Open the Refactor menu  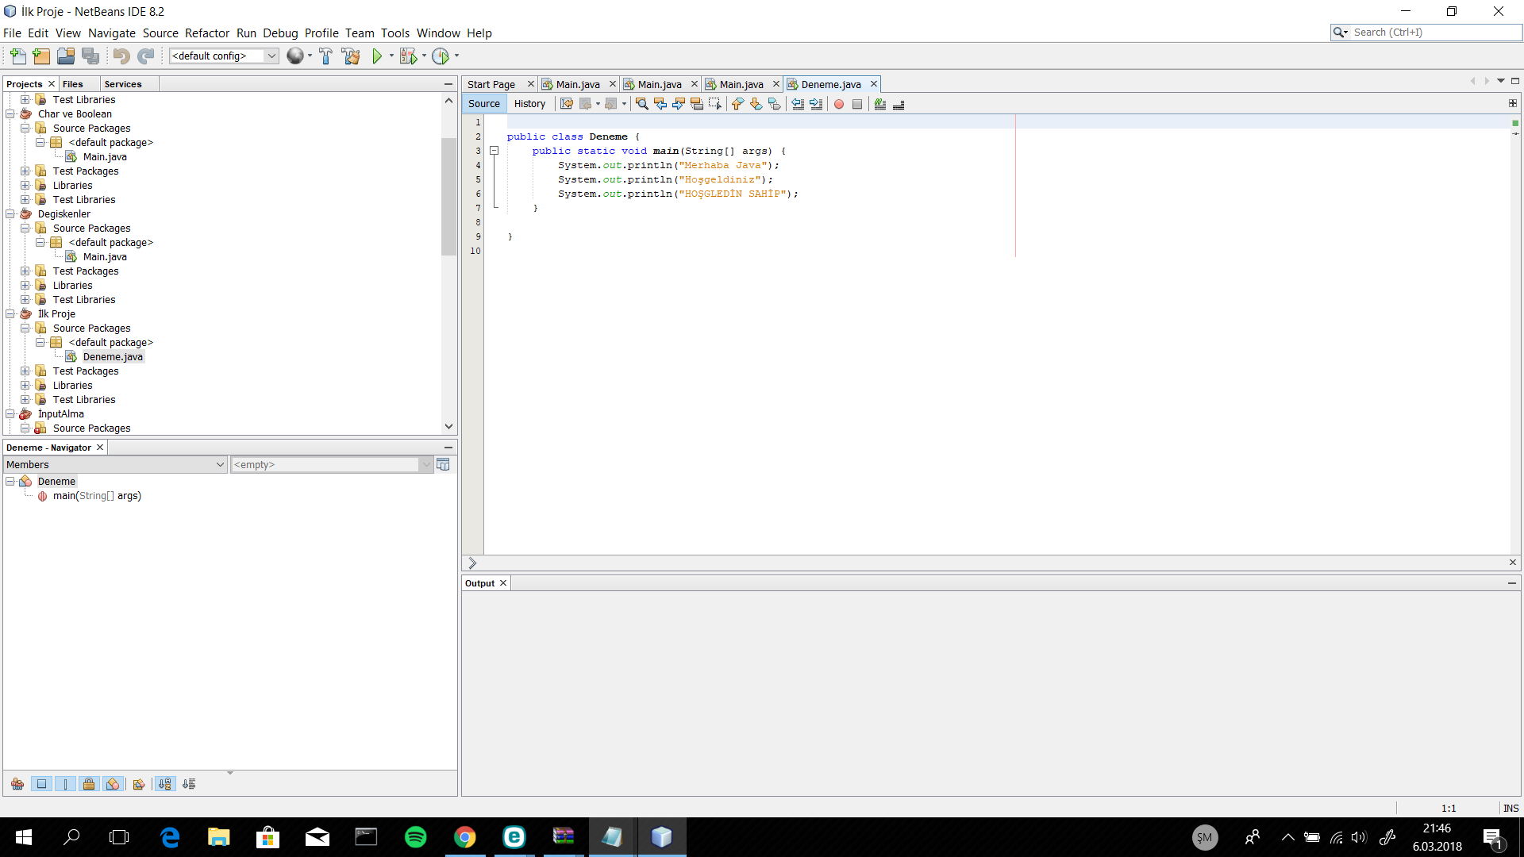[206, 33]
